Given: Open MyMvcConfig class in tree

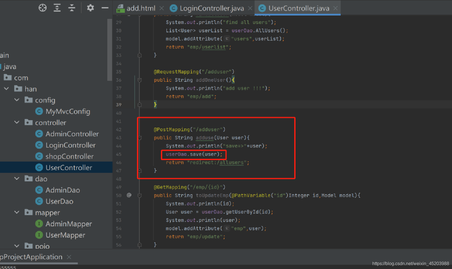Looking at the screenshot, I should pos(68,111).
